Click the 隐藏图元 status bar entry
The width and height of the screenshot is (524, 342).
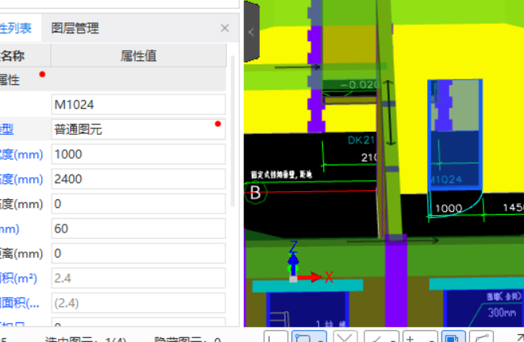(x=187, y=340)
